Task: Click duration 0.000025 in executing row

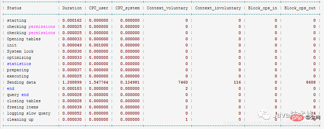Action: 72,76
